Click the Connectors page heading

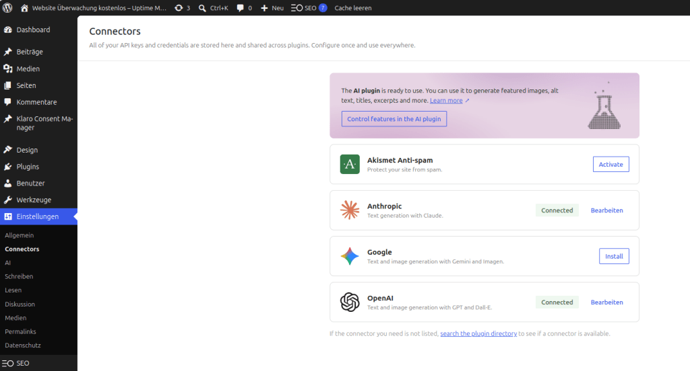pos(115,31)
